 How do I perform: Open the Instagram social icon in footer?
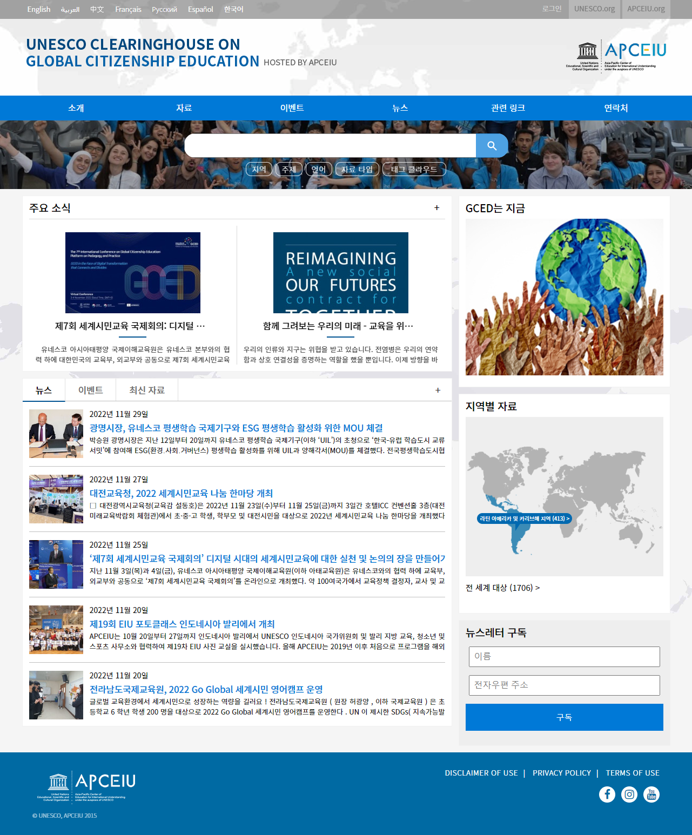pyautogui.click(x=629, y=794)
